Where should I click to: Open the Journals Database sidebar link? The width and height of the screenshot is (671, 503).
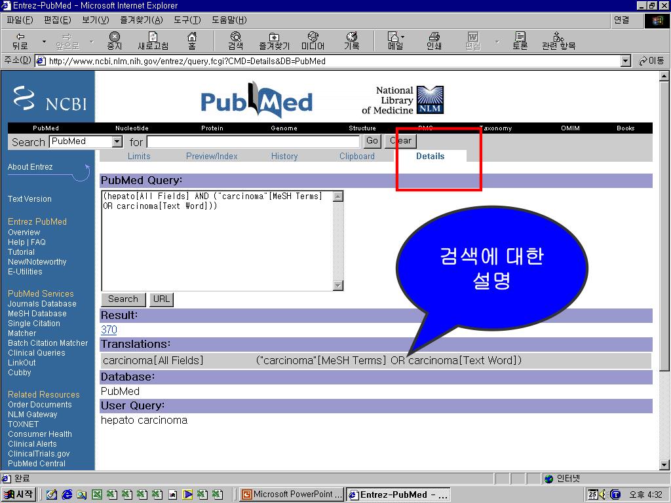point(42,304)
